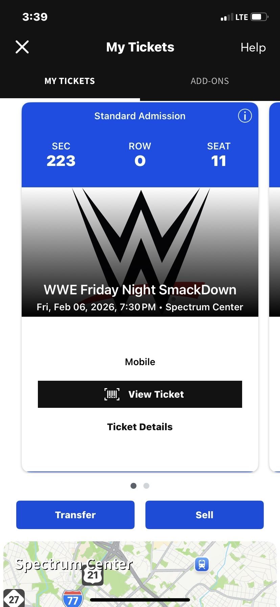Tap the transit station icon on map
The image size is (280, 607).
tap(202, 564)
